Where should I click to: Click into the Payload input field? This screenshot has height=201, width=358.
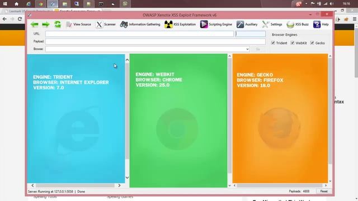pos(156,41)
